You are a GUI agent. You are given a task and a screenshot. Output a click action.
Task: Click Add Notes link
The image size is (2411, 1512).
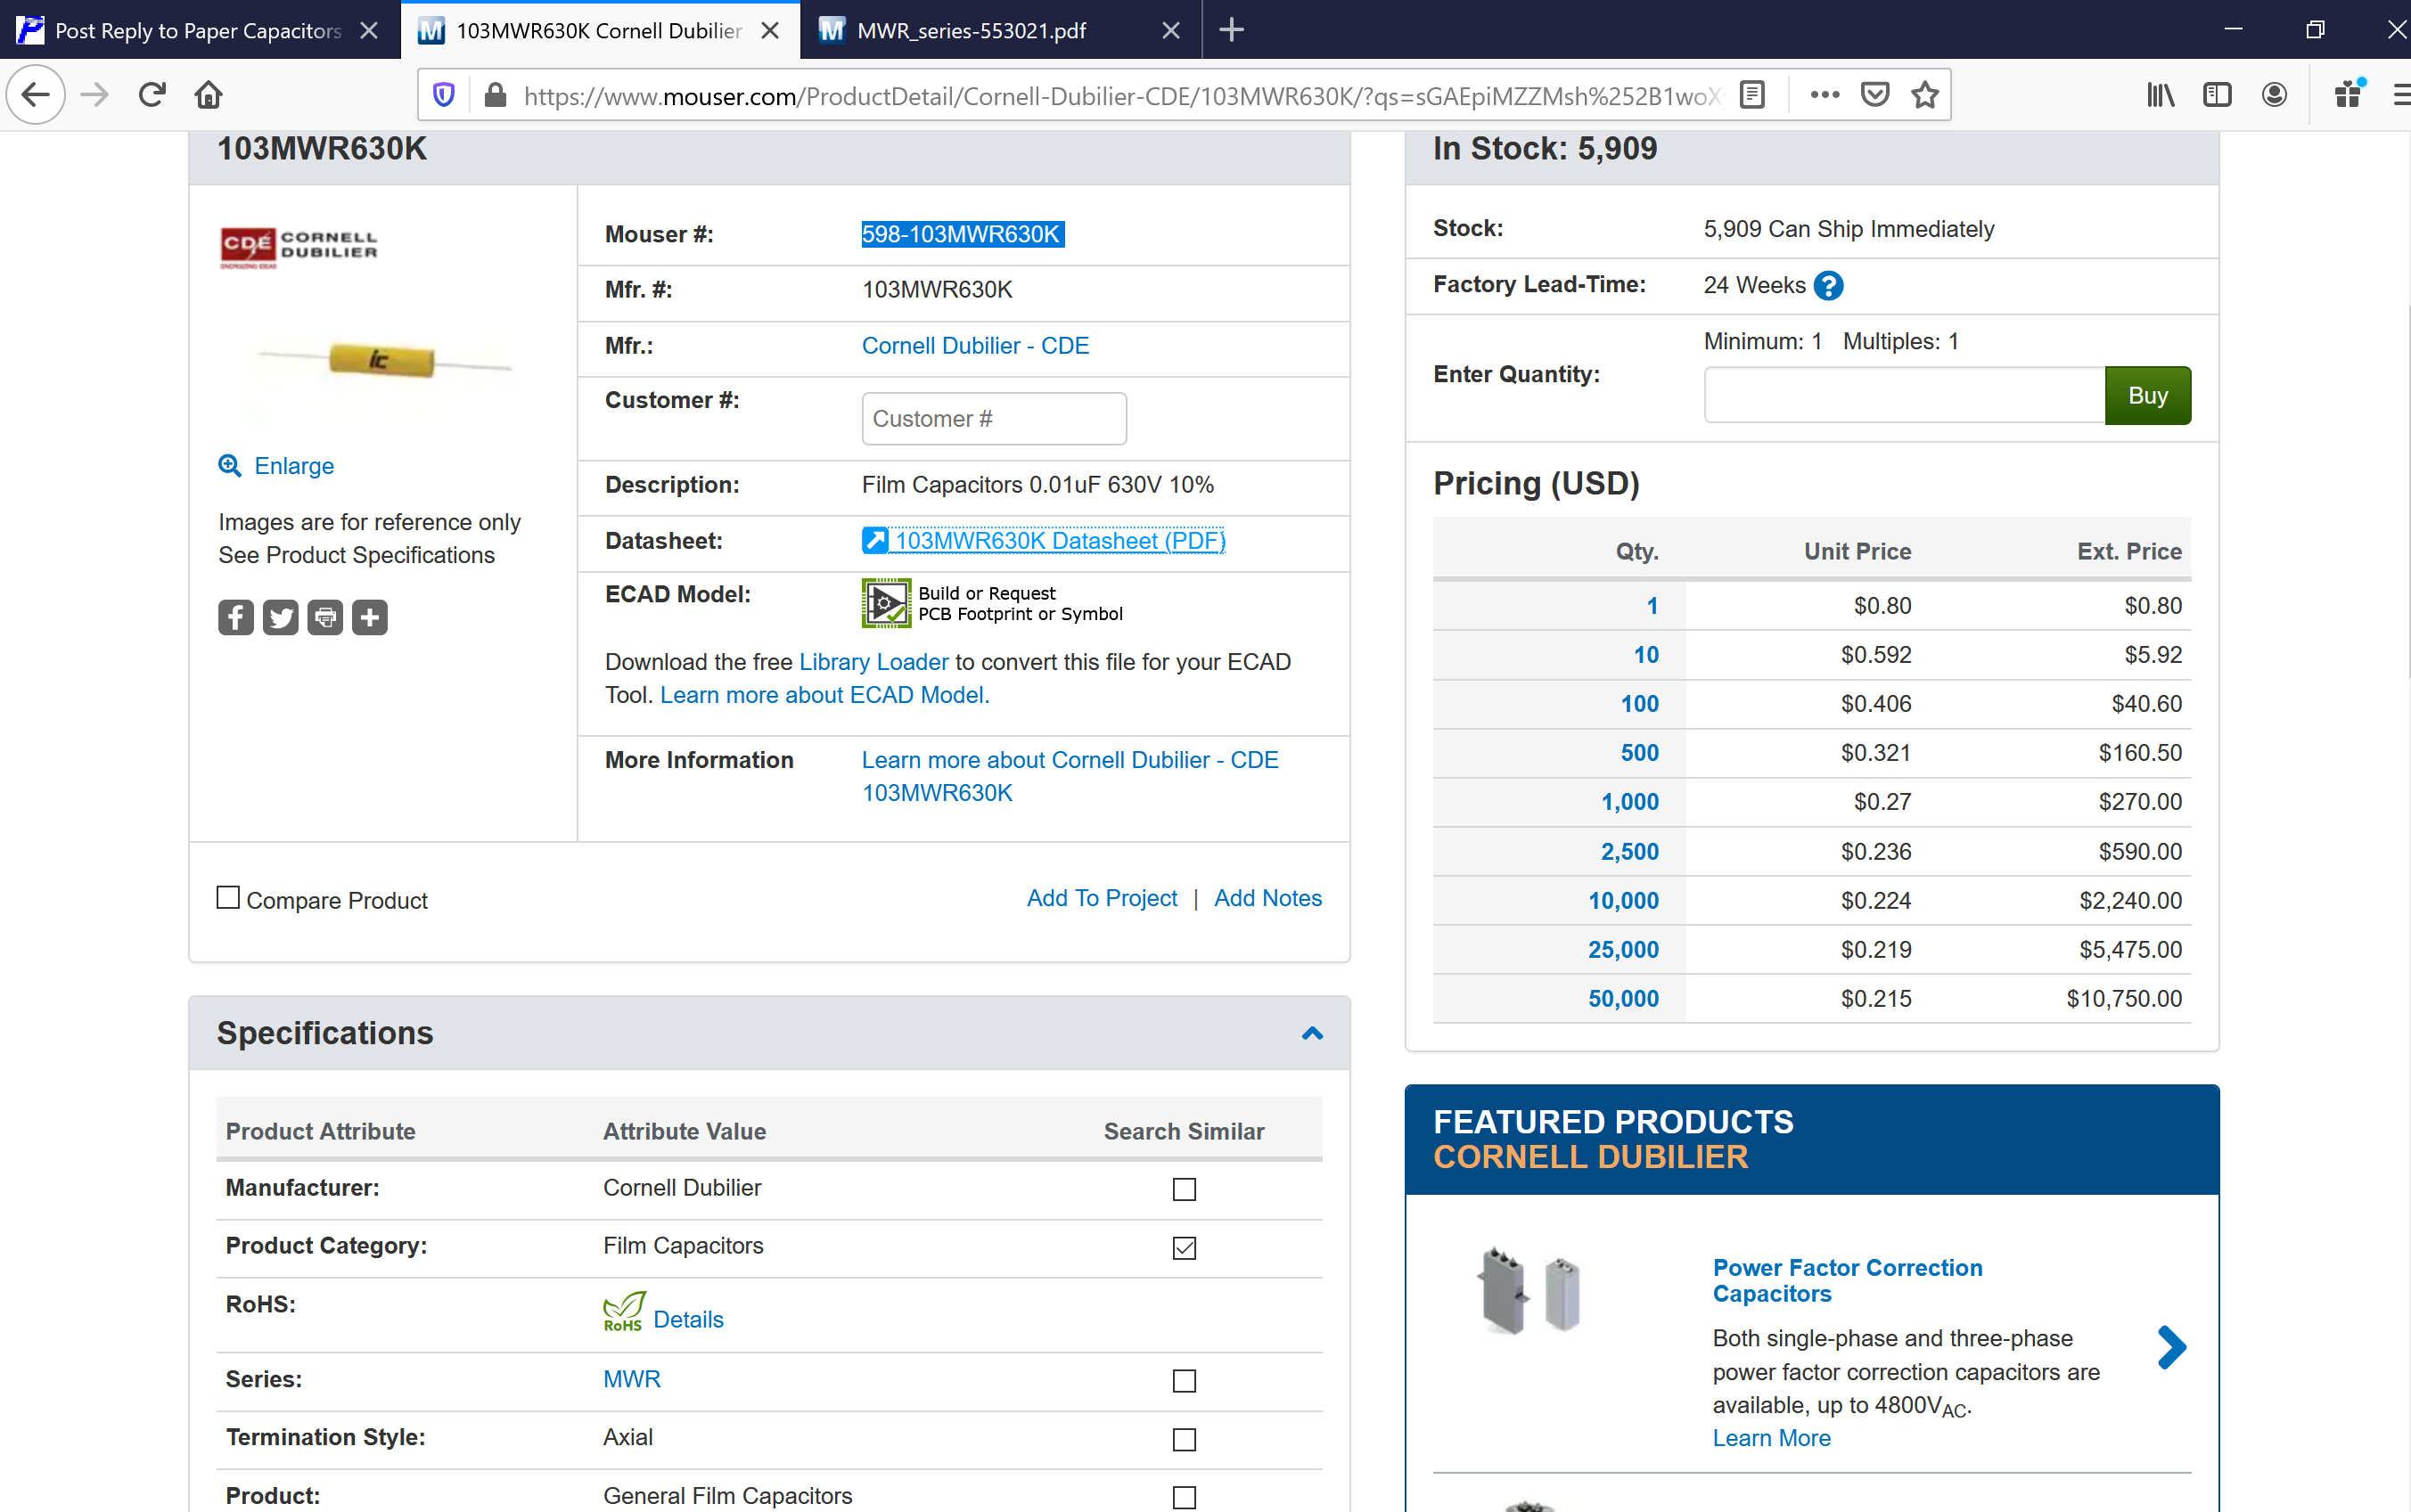point(1267,898)
